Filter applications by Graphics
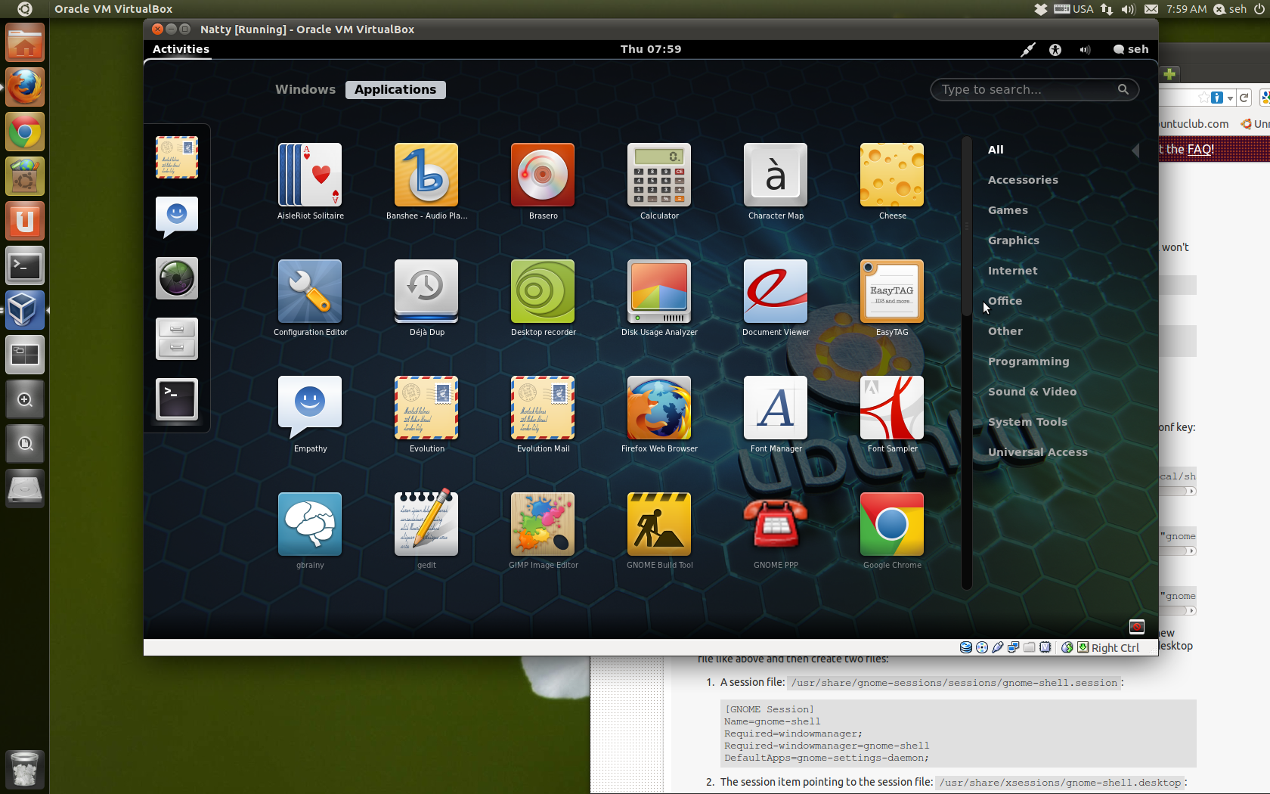The image size is (1270, 794). pos(1014,240)
